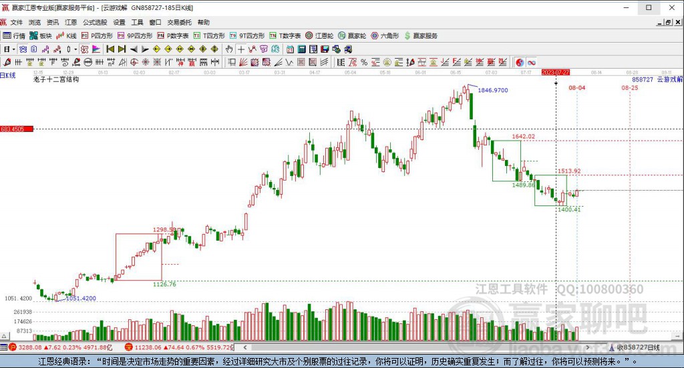
Task: Click the red-blue yin-yang icon
Action: (520, 62)
